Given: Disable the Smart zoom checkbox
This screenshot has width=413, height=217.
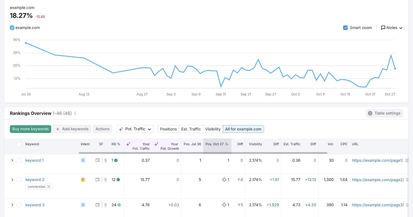Looking at the screenshot, I should 345,28.
